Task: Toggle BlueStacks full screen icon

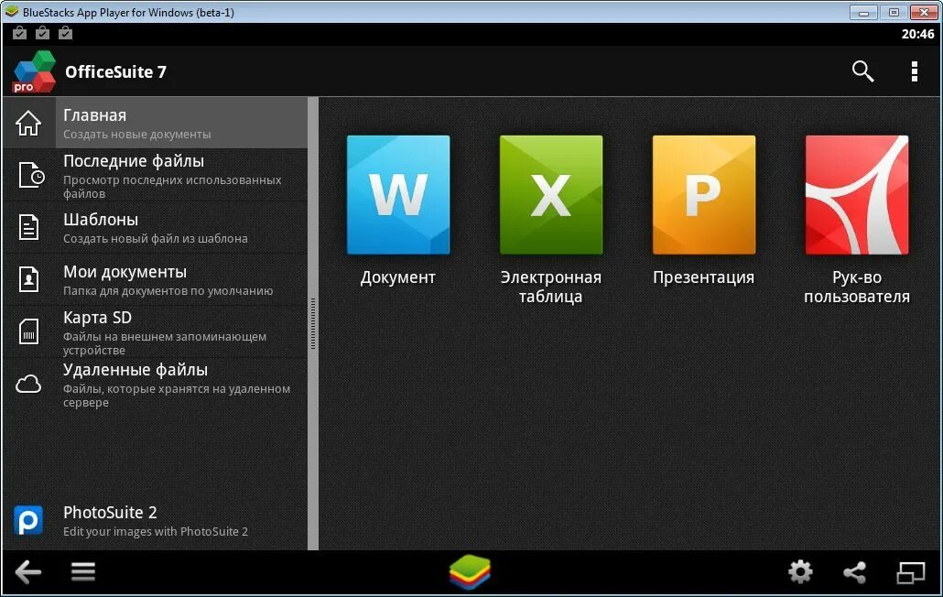Action: [x=911, y=572]
